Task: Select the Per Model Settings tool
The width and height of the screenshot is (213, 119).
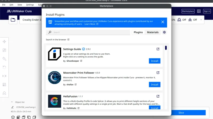Action: tap(4, 84)
